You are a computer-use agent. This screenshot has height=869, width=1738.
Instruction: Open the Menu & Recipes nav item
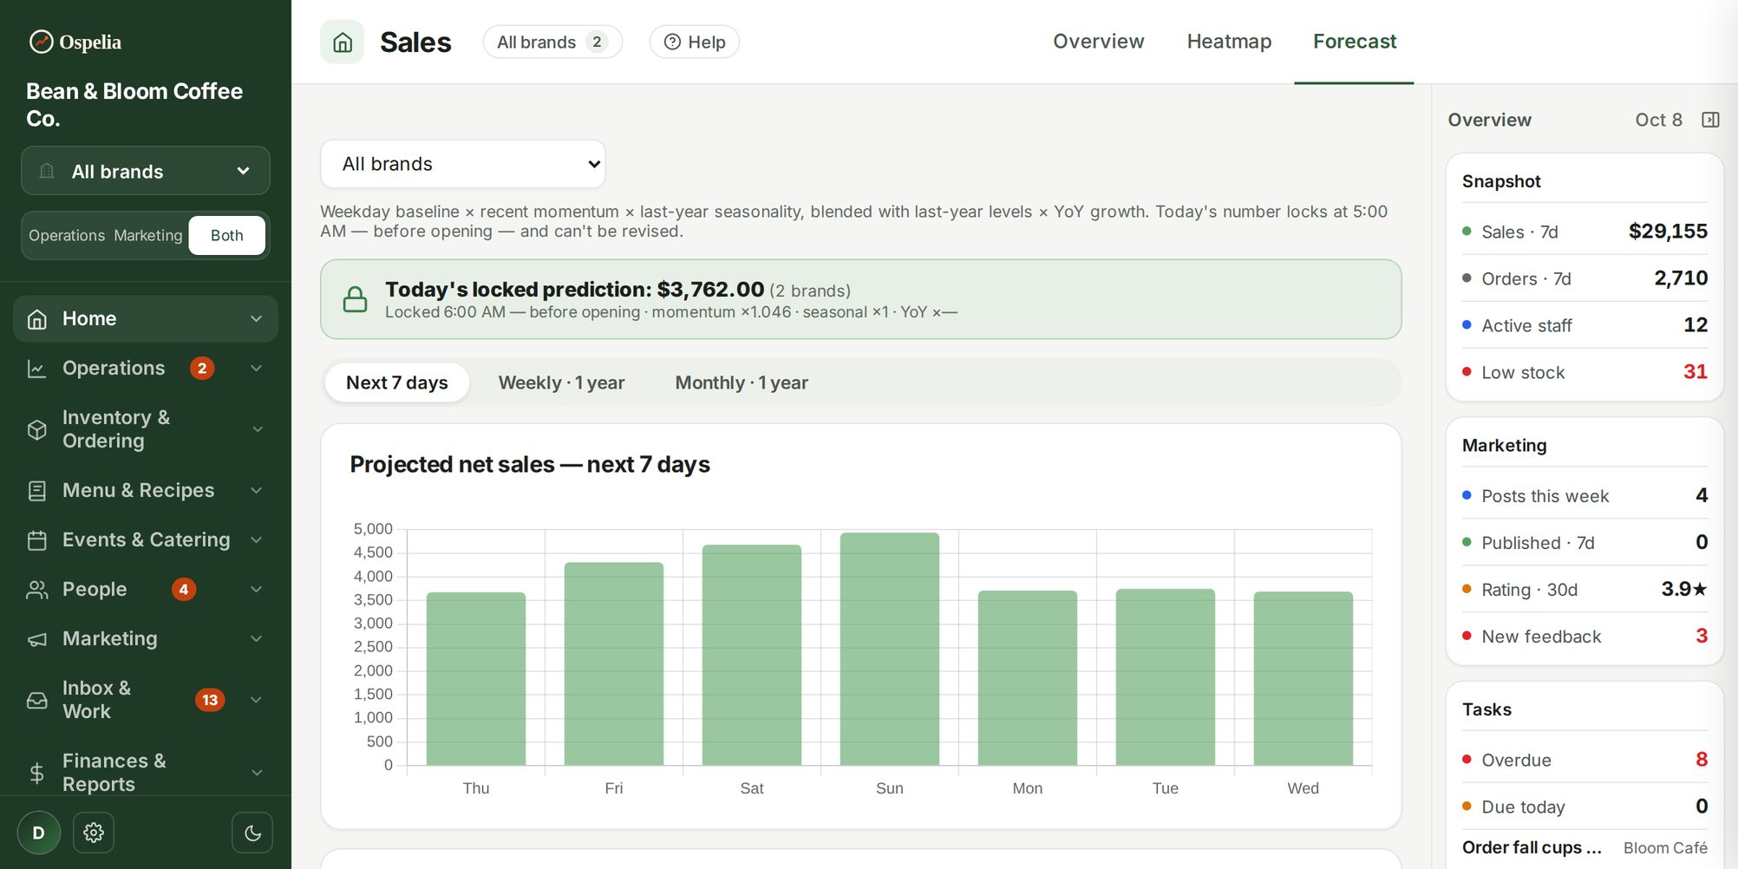tap(146, 491)
